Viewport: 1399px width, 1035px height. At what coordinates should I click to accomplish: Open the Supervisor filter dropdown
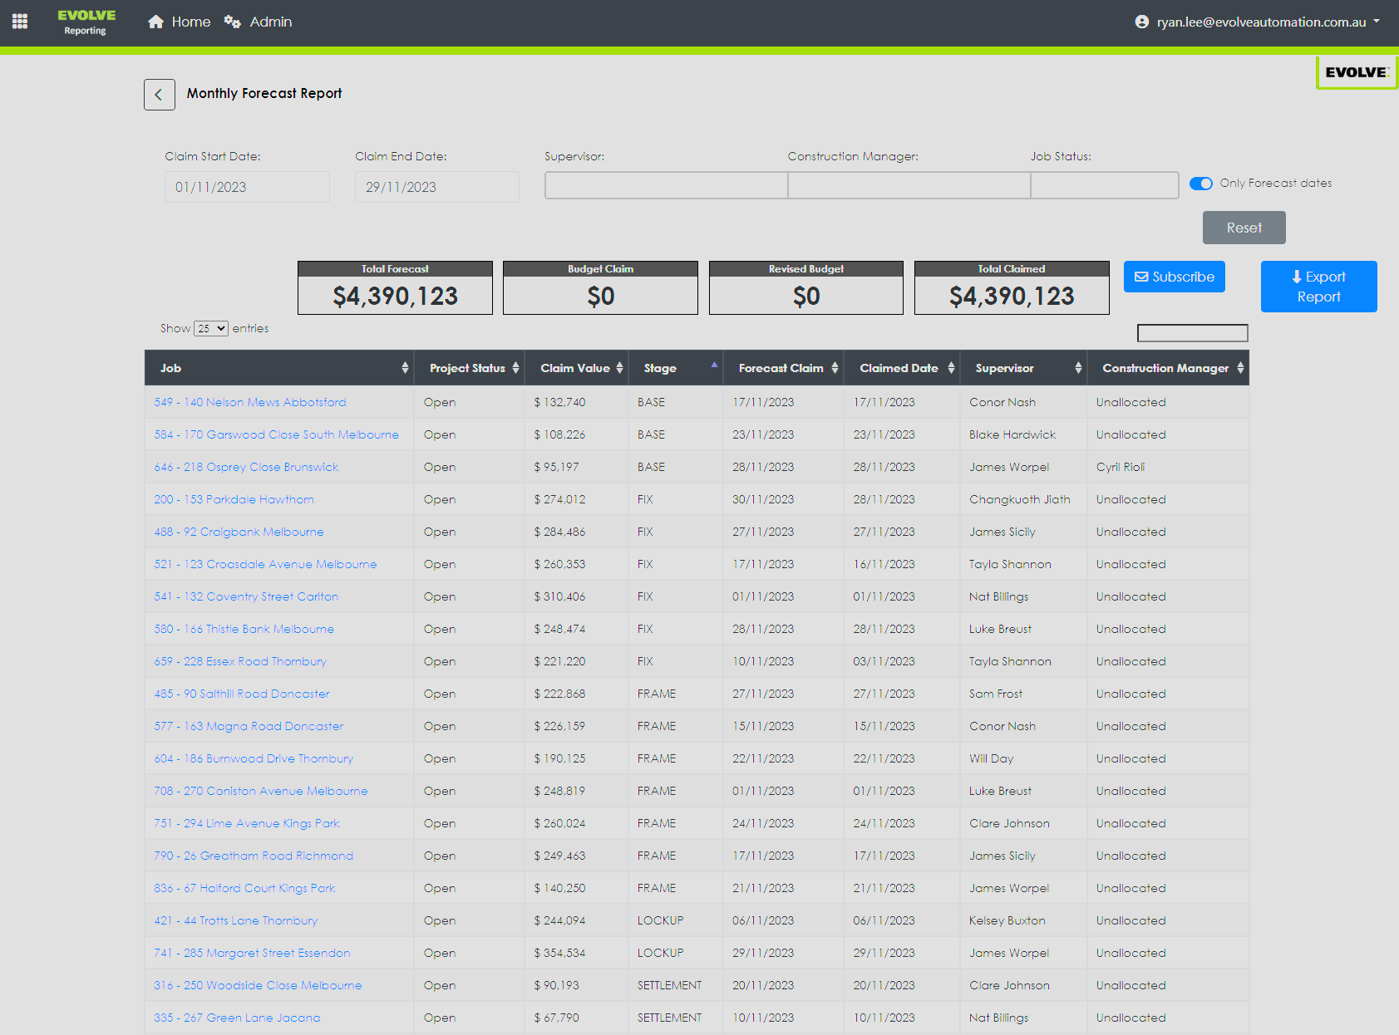tap(666, 185)
